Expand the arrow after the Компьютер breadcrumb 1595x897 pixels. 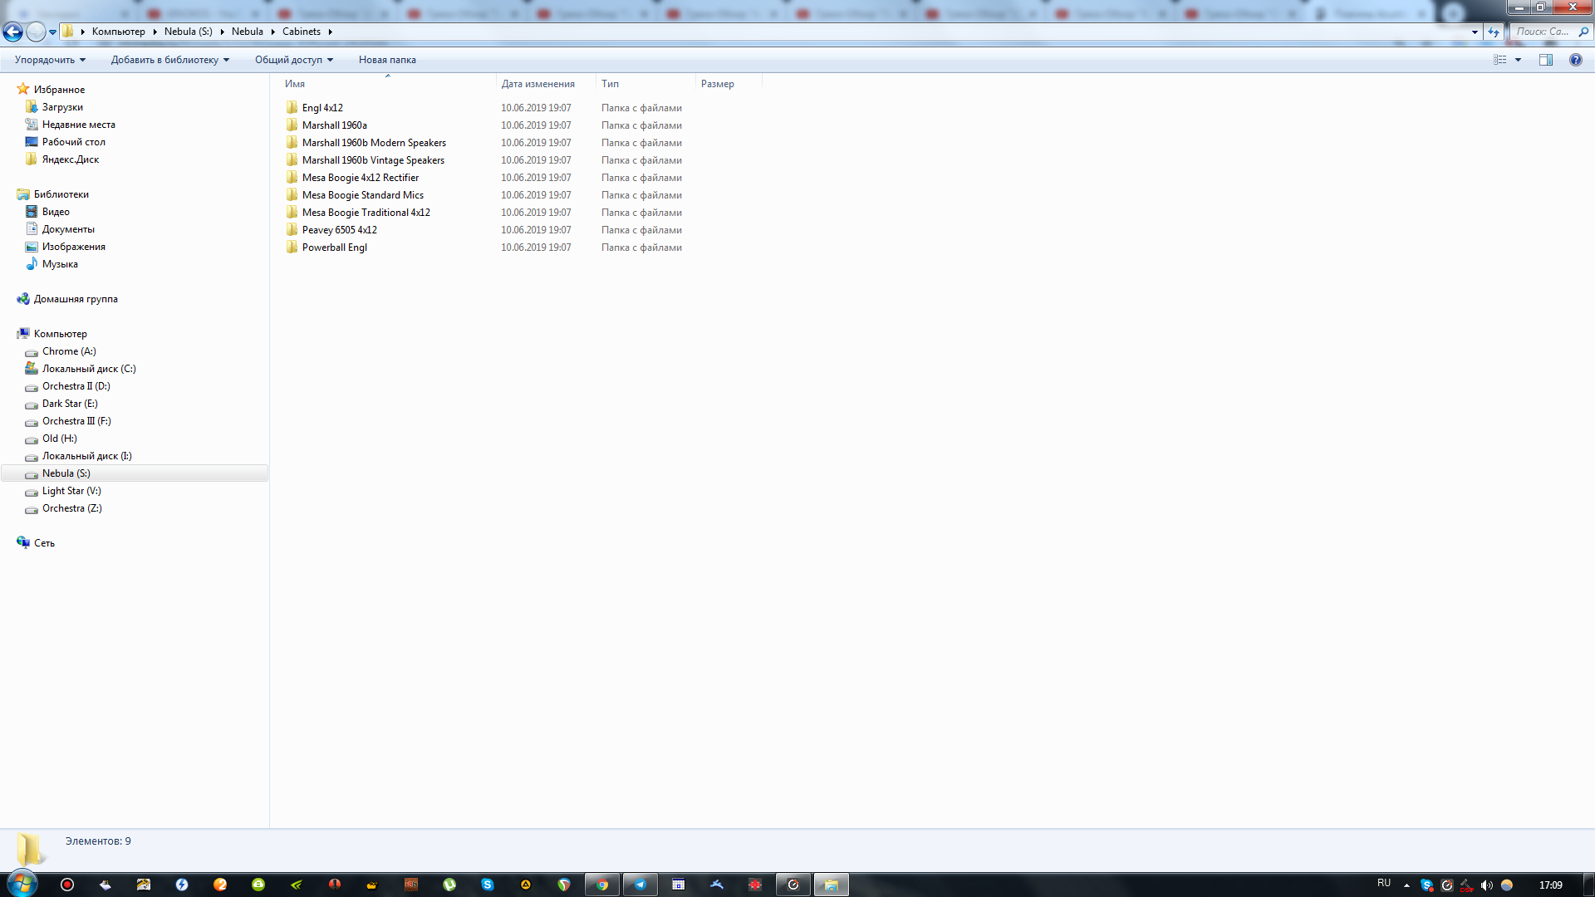click(155, 32)
